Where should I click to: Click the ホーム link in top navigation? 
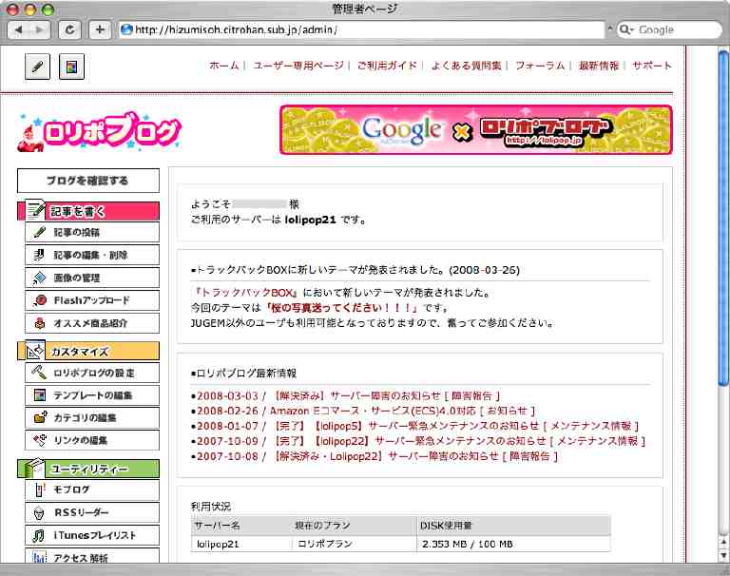tap(223, 66)
